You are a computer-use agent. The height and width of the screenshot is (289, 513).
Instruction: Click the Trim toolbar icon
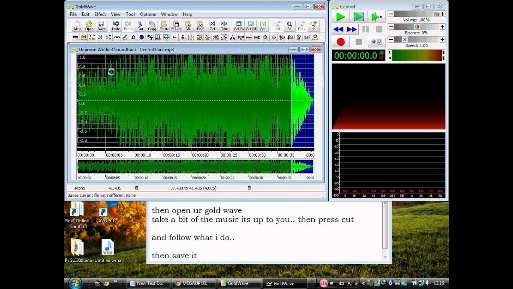224,26
